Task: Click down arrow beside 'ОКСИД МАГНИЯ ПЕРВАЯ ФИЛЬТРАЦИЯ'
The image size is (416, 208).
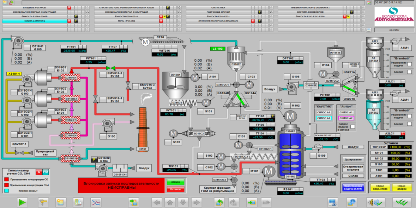Action: tap(87, 12)
